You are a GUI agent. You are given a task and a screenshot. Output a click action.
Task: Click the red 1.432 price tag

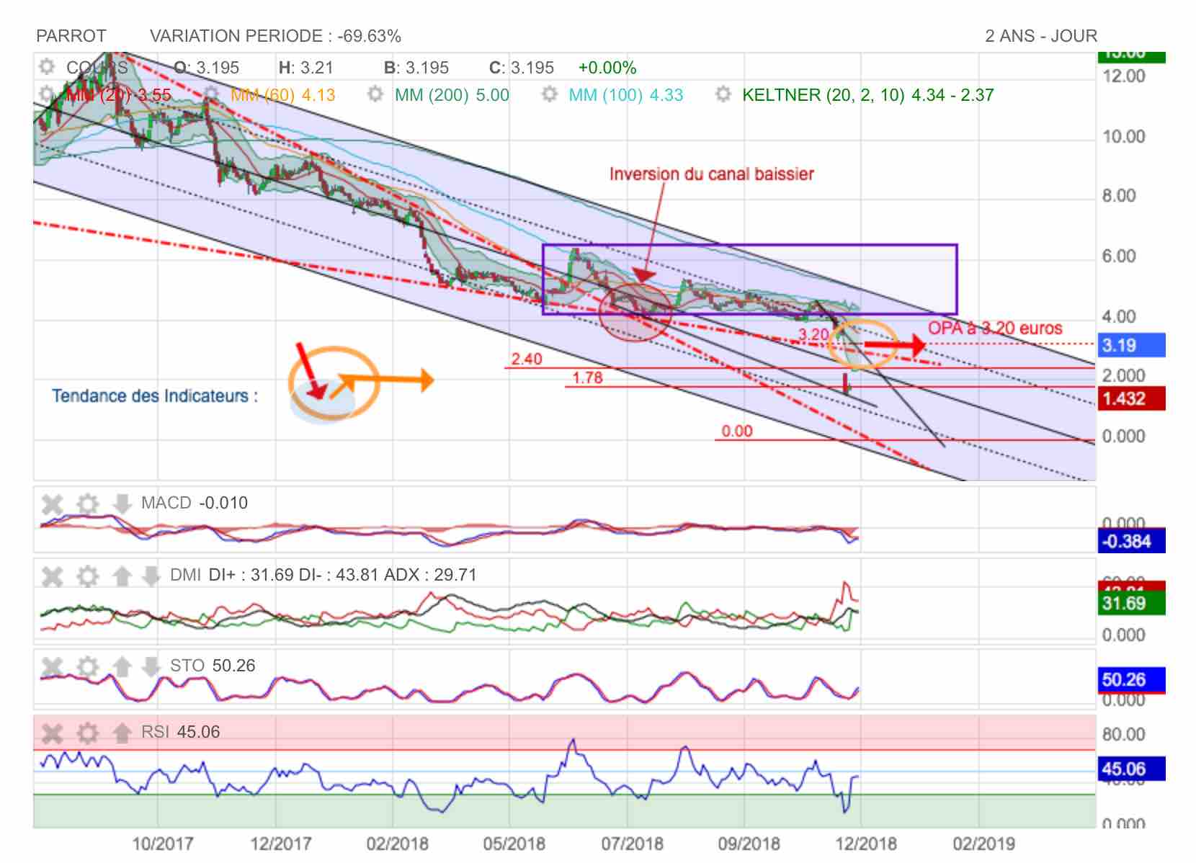1130,398
